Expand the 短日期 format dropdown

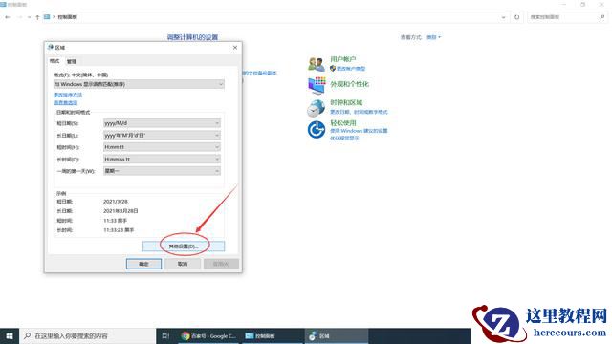162,123
